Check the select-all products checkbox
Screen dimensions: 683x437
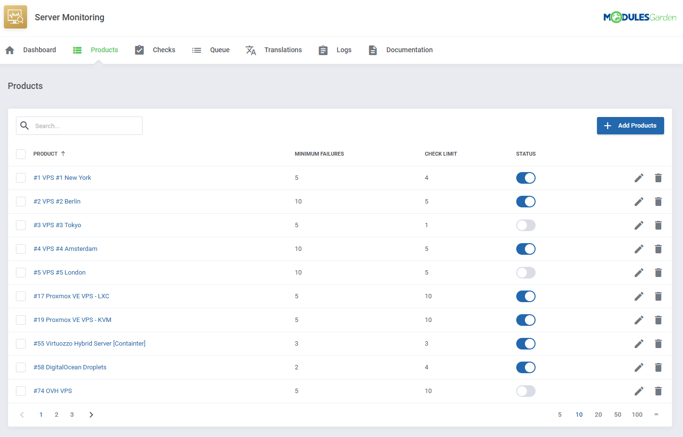(x=21, y=154)
